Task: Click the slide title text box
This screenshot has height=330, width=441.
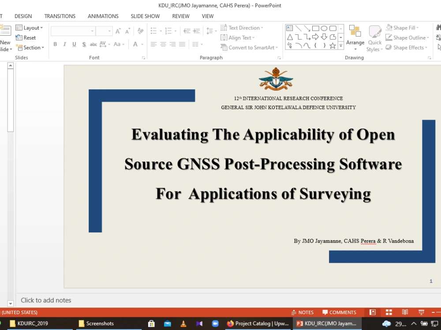Action: (x=263, y=164)
